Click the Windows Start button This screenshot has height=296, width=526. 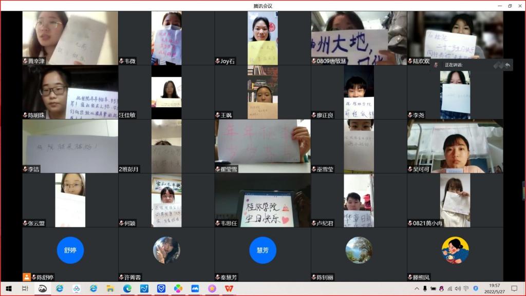[8, 289]
